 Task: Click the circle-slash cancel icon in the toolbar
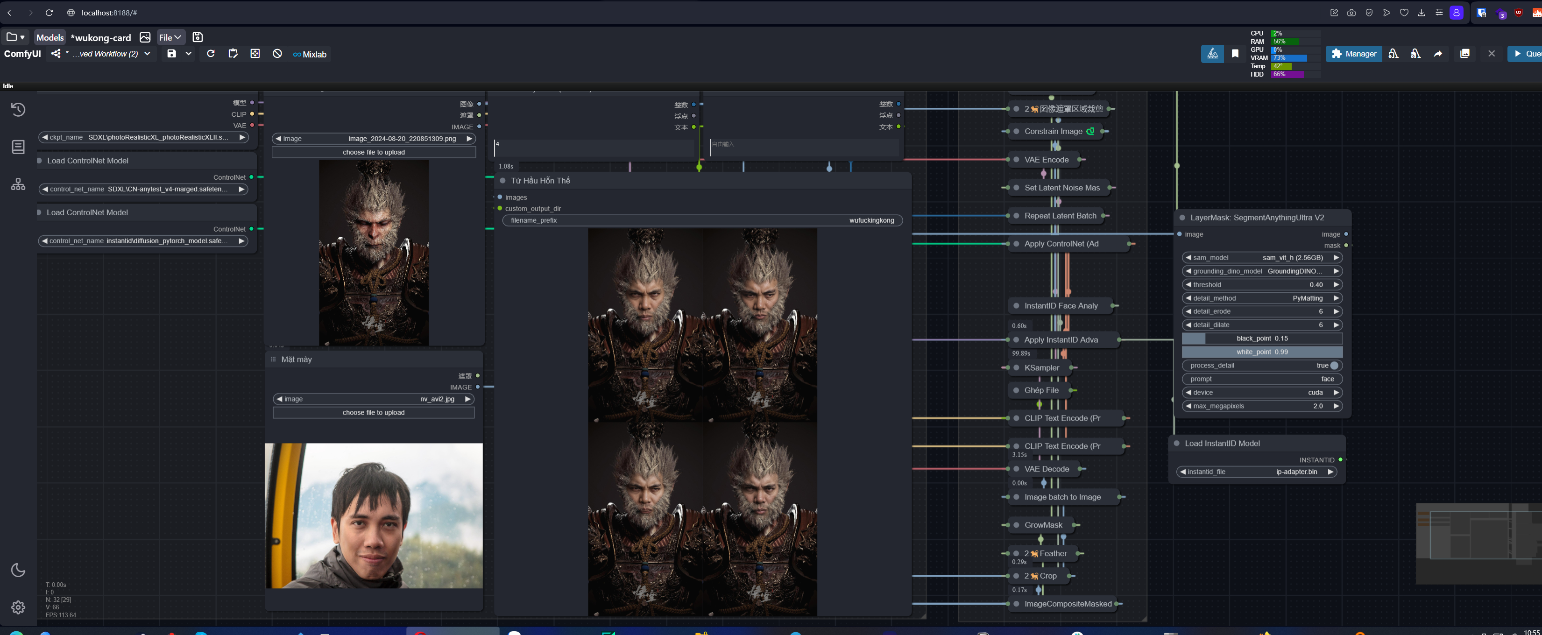tap(277, 53)
